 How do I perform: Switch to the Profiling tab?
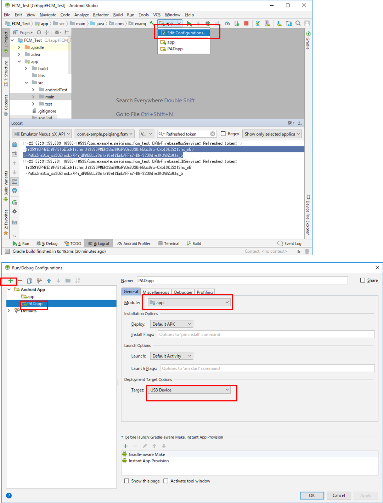205,292
